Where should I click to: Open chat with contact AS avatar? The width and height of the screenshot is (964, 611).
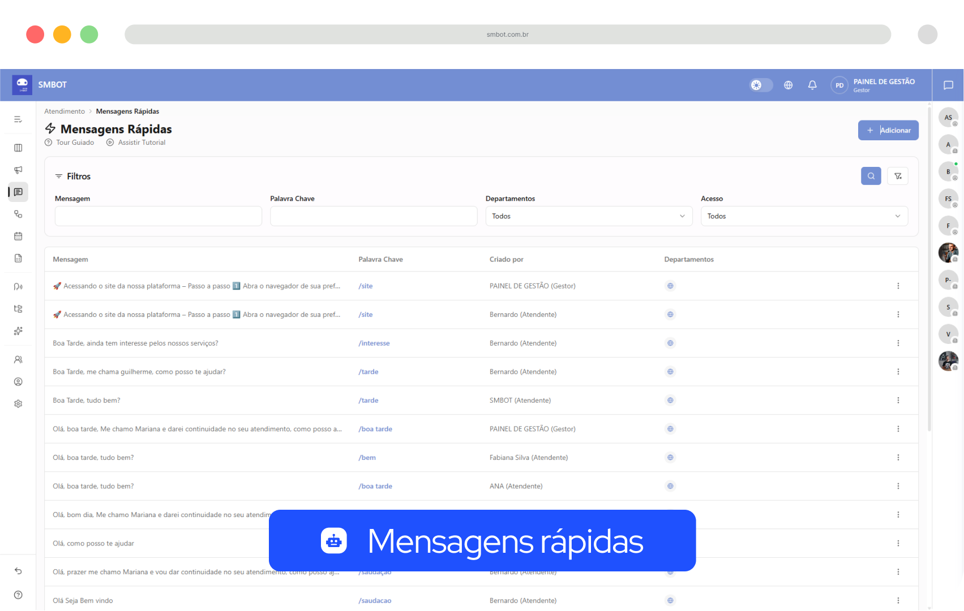click(948, 118)
